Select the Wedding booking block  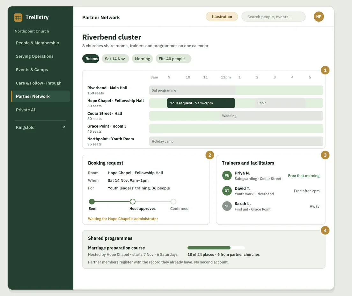[x=271, y=116]
